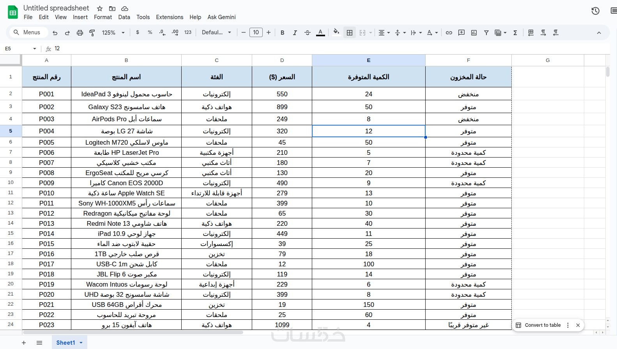This screenshot has width=617, height=349.
Task: Create a filter with the funnel icon
Action: click(486, 33)
